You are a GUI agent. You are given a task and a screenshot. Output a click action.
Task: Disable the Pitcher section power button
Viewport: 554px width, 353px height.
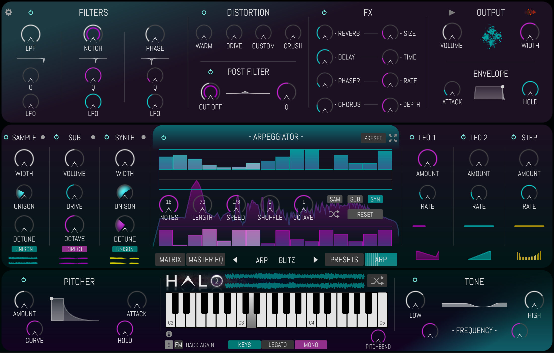(x=24, y=280)
